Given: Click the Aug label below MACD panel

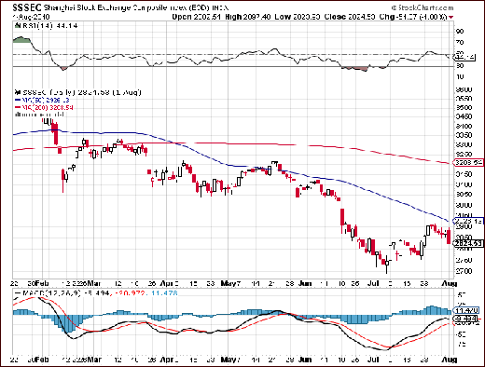Looking at the screenshot, I should pyautogui.click(x=450, y=360).
